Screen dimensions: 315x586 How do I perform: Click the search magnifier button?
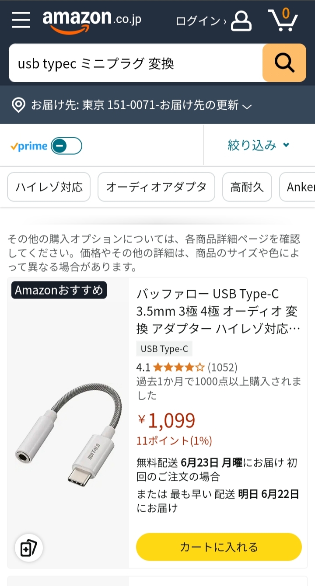pyautogui.click(x=284, y=63)
